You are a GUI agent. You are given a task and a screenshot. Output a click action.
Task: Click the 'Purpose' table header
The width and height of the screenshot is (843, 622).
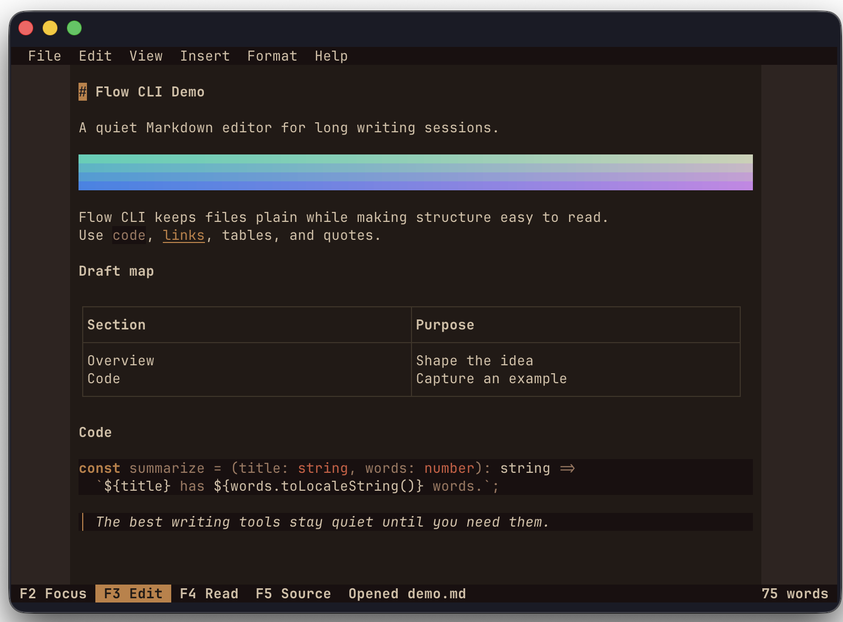445,325
